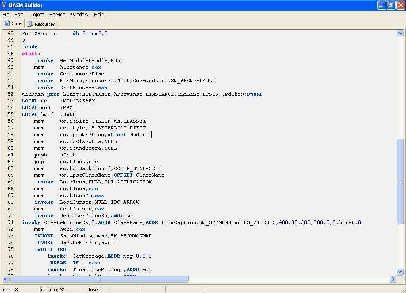Click 'WS_SIZEBOX' on line 71
Screen dimensions: 406x293
260,222
